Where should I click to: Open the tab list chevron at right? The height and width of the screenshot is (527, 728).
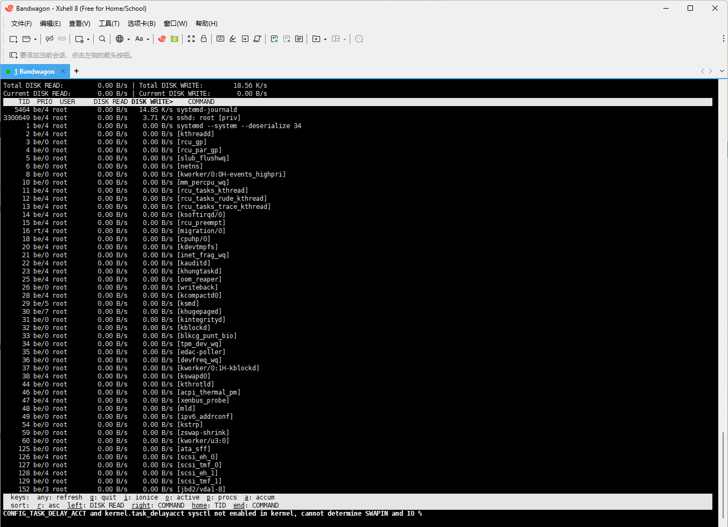coord(722,71)
